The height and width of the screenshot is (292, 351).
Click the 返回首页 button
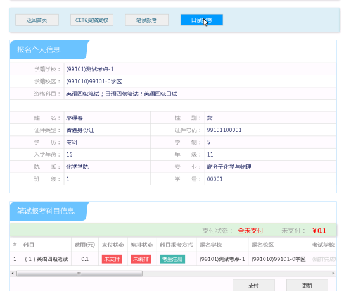37,20
